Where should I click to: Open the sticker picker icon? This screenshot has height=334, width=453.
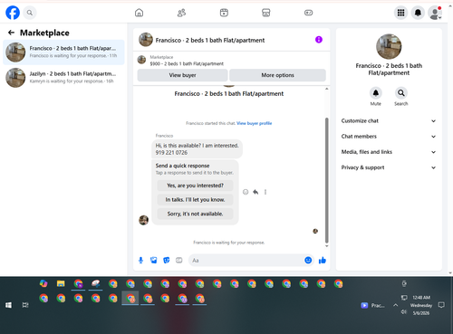coord(167,260)
